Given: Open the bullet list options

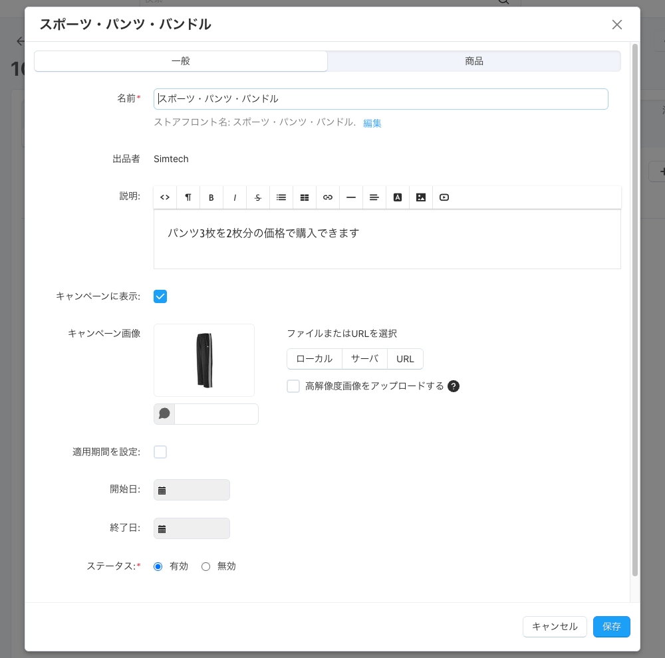Looking at the screenshot, I should [281, 197].
